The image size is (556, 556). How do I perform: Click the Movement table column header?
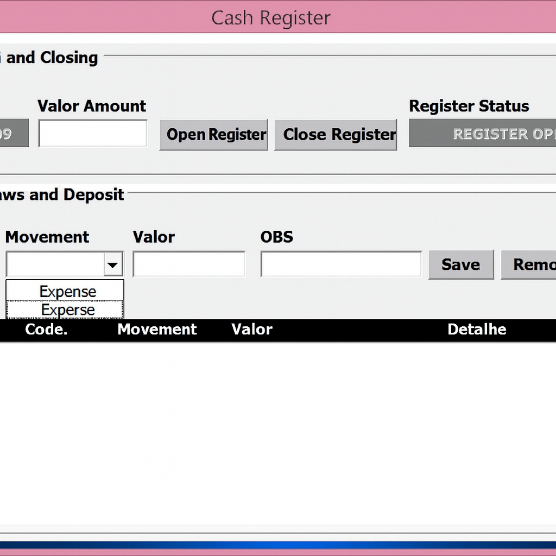[157, 330]
